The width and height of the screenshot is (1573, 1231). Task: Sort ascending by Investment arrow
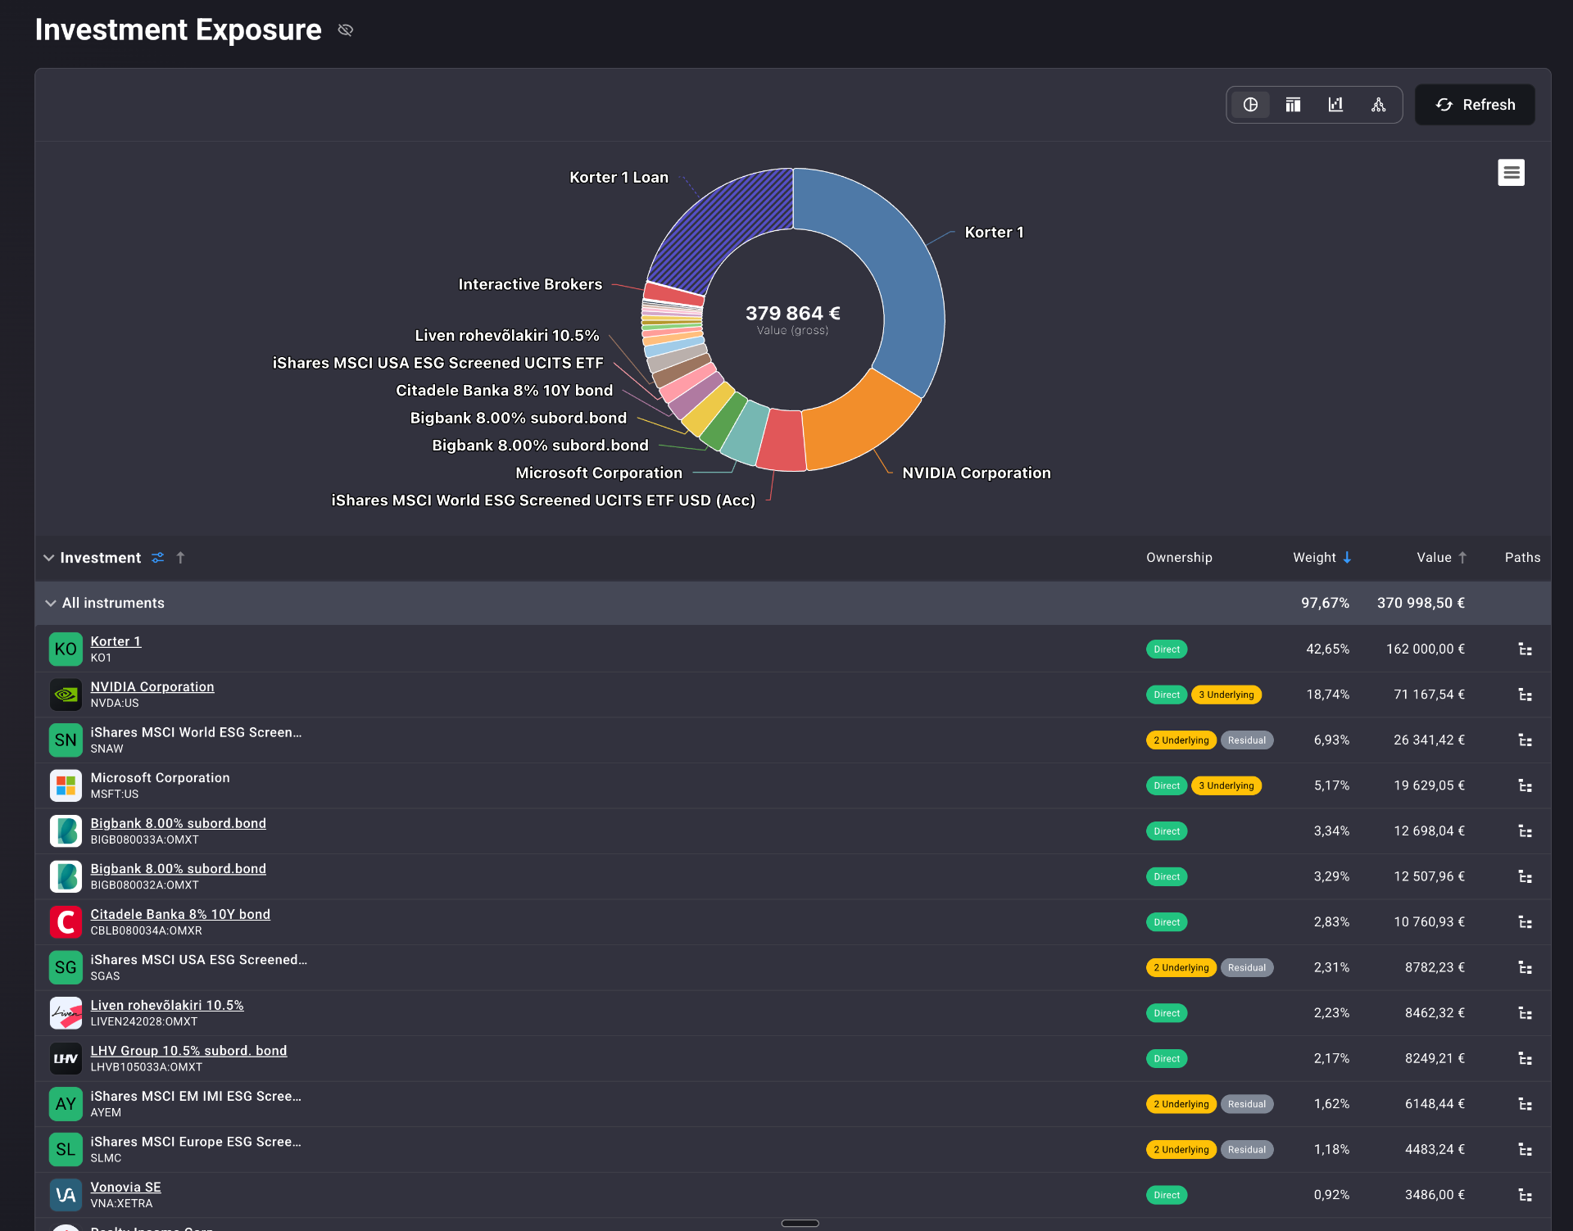pos(180,558)
